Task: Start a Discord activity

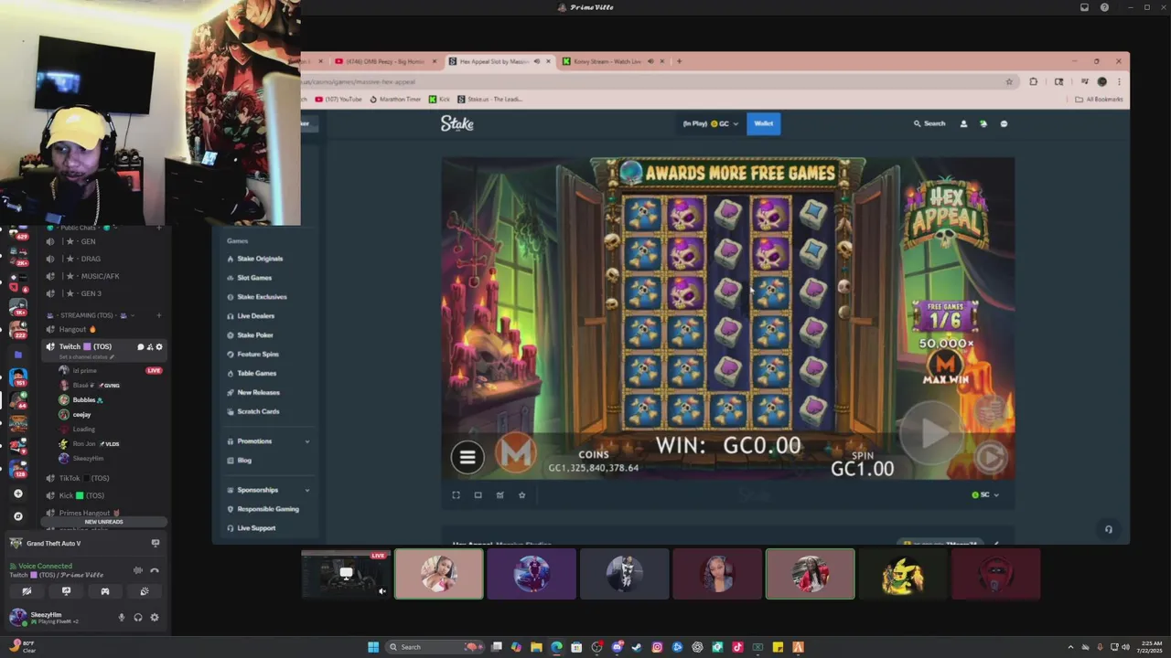Action: pyautogui.click(x=105, y=591)
